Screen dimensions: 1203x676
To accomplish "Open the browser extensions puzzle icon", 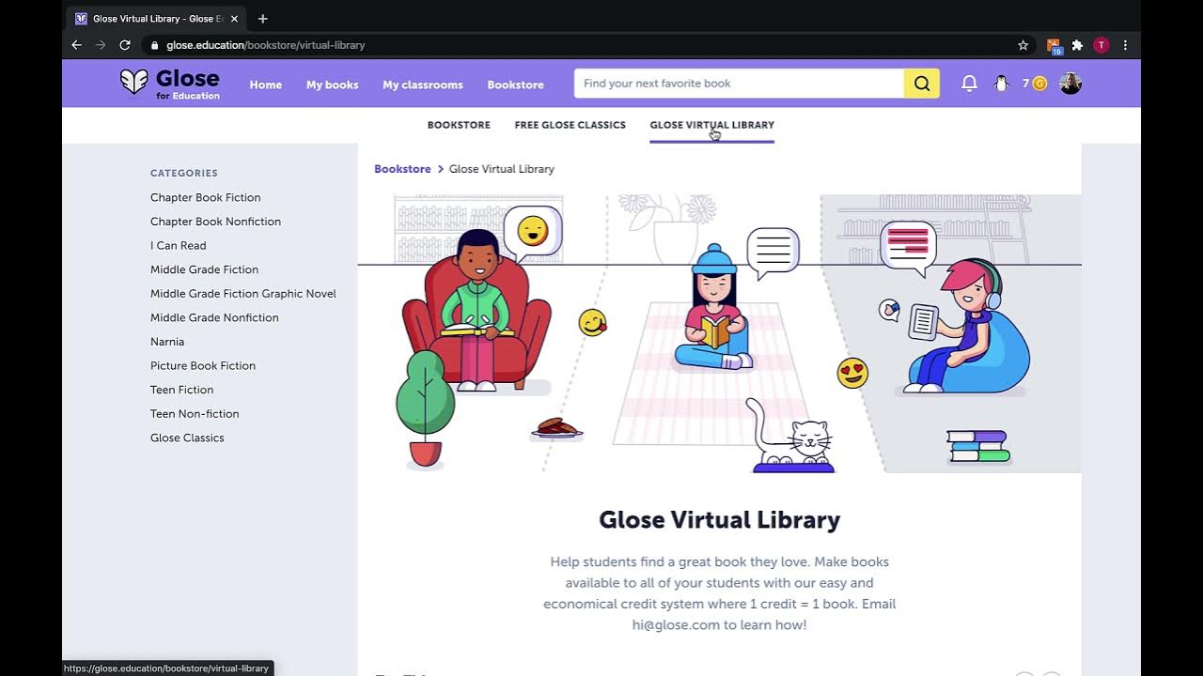I will pos(1077,45).
